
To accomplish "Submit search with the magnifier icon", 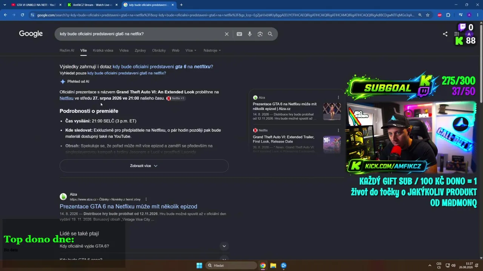I will [x=270, y=34].
